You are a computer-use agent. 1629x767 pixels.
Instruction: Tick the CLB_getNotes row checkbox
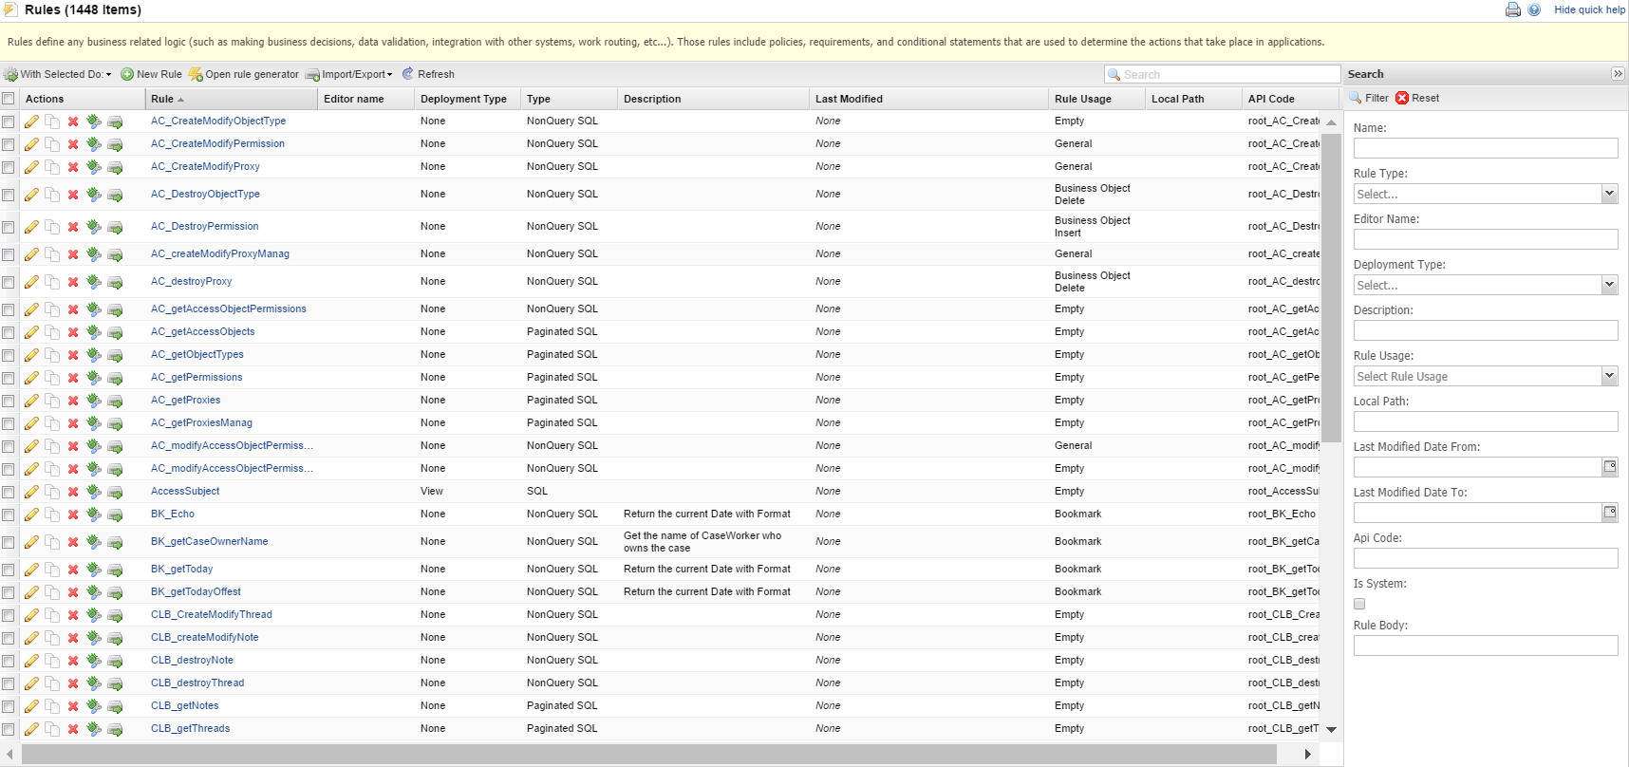[x=9, y=706]
